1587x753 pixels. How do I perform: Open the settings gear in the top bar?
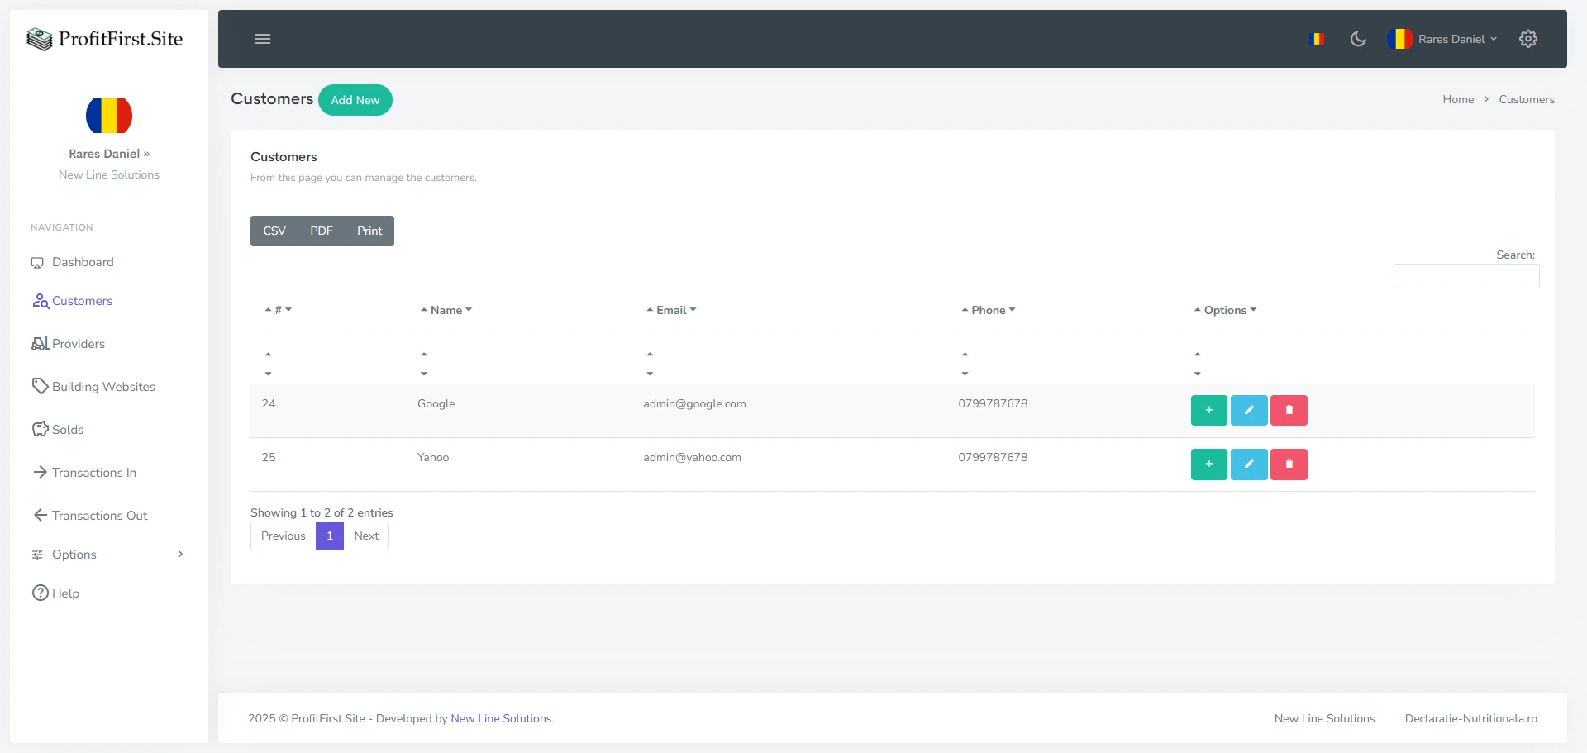pyautogui.click(x=1528, y=38)
